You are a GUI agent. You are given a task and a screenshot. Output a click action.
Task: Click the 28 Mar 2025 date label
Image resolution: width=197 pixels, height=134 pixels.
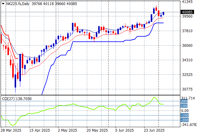11,130
